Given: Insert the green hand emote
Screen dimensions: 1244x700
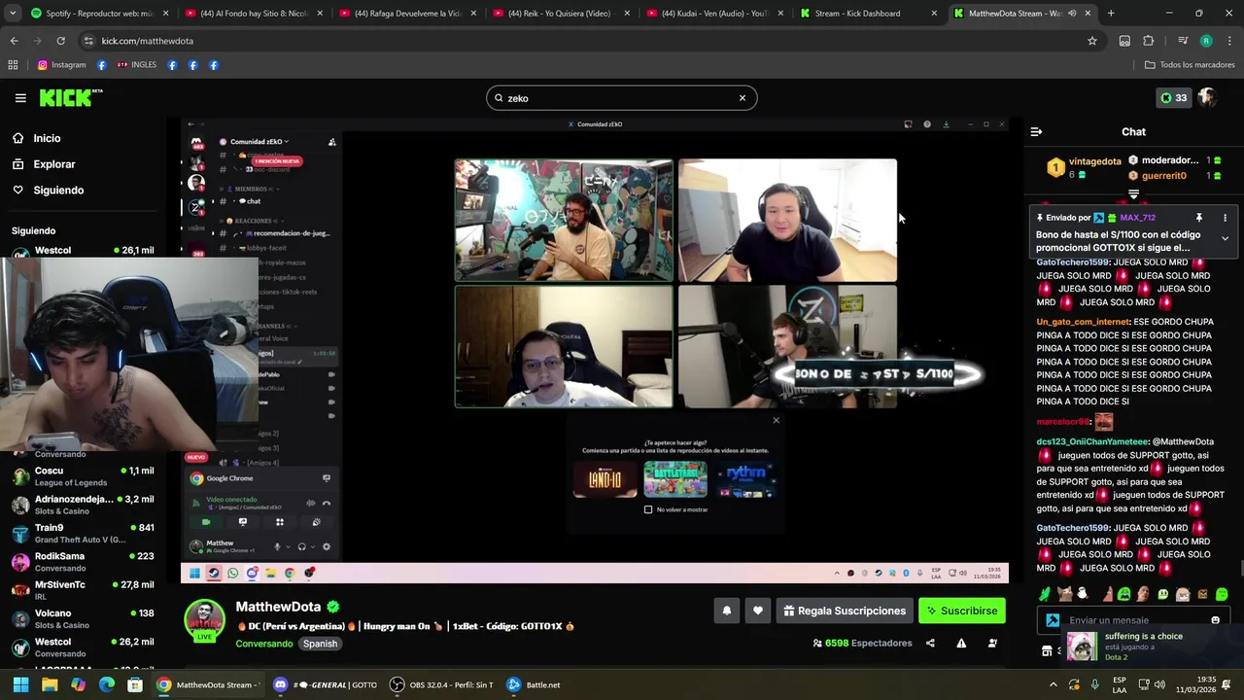Looking at the screenshot, I should tap(1044, 594).
